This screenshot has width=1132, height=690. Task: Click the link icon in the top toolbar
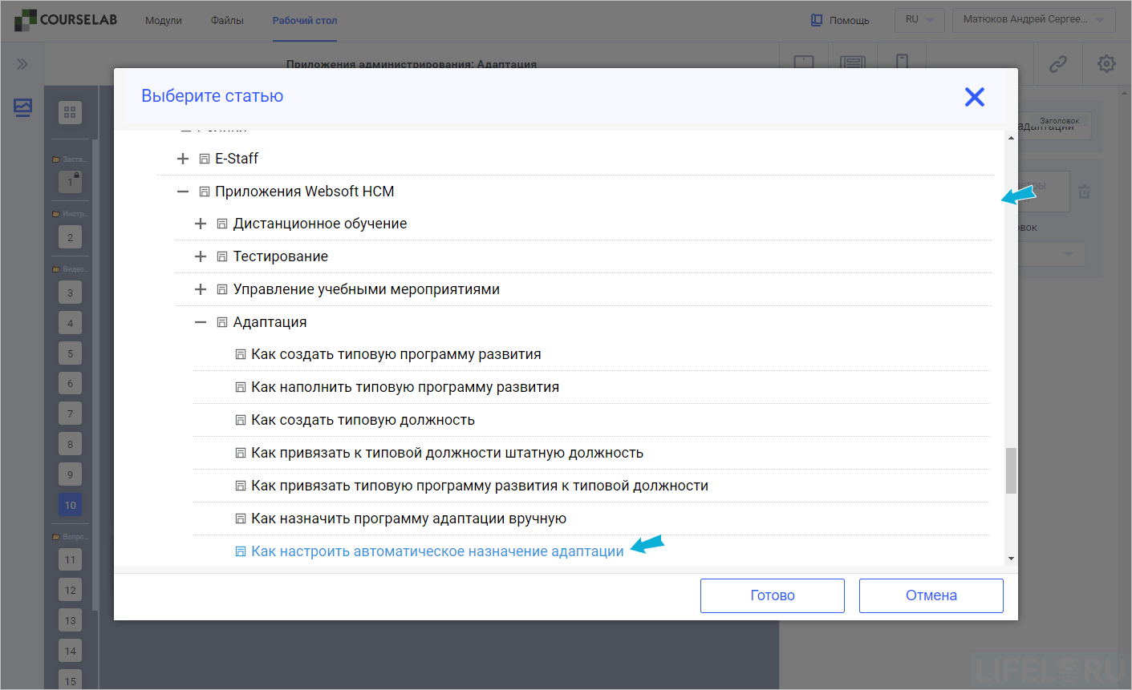pyautogui.click(x=1057, y=63)
